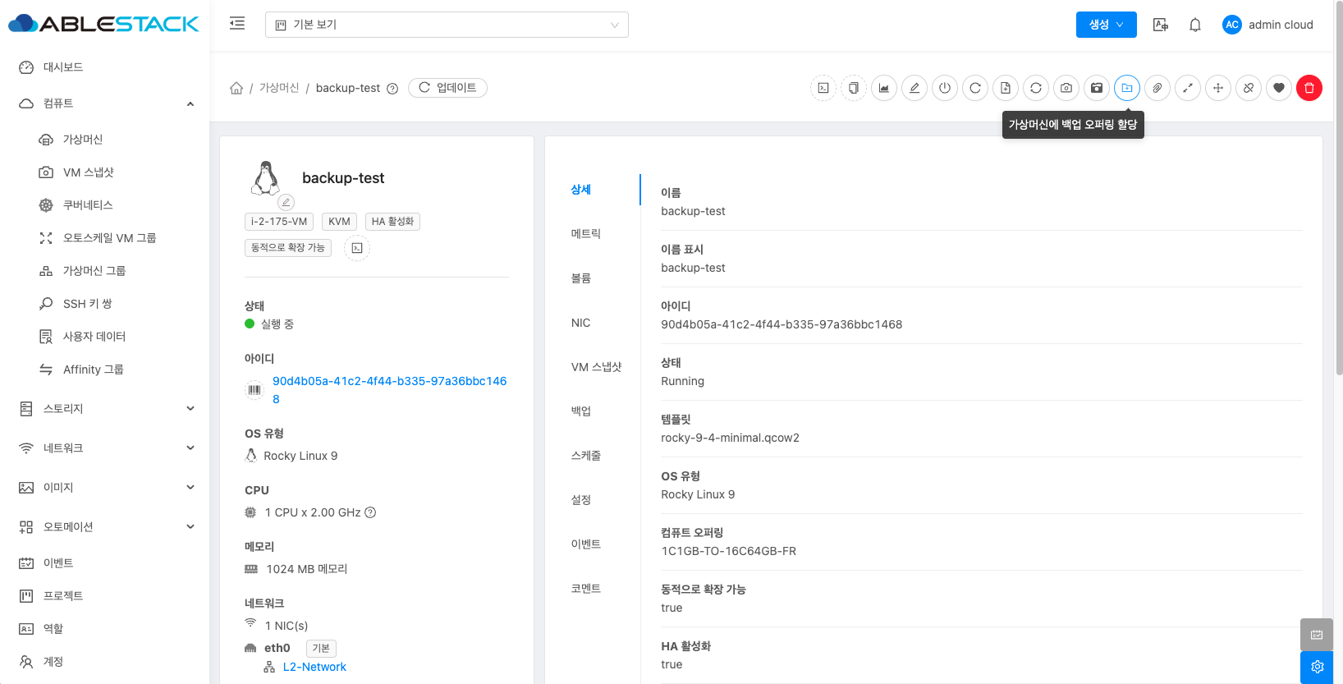
Task: Click the red trash delete button
Action: point(1309,88)
